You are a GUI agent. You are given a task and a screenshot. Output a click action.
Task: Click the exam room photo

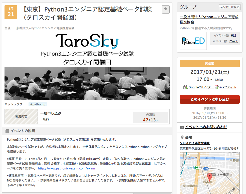(x=87, y=84)
